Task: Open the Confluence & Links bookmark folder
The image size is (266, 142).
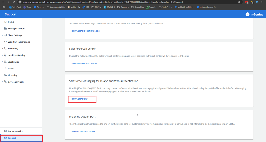Action: [56, 7]
